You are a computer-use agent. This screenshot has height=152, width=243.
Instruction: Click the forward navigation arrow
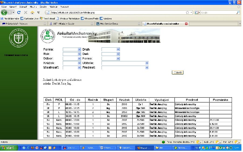[10, 12]
